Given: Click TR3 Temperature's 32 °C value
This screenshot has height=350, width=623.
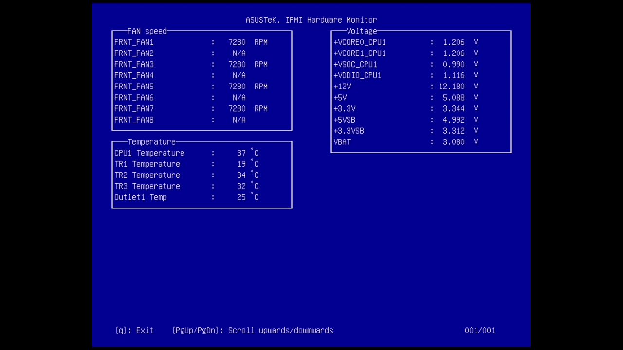Looking at the screenshot, I should pyautogui.click(x=248, y=187).
